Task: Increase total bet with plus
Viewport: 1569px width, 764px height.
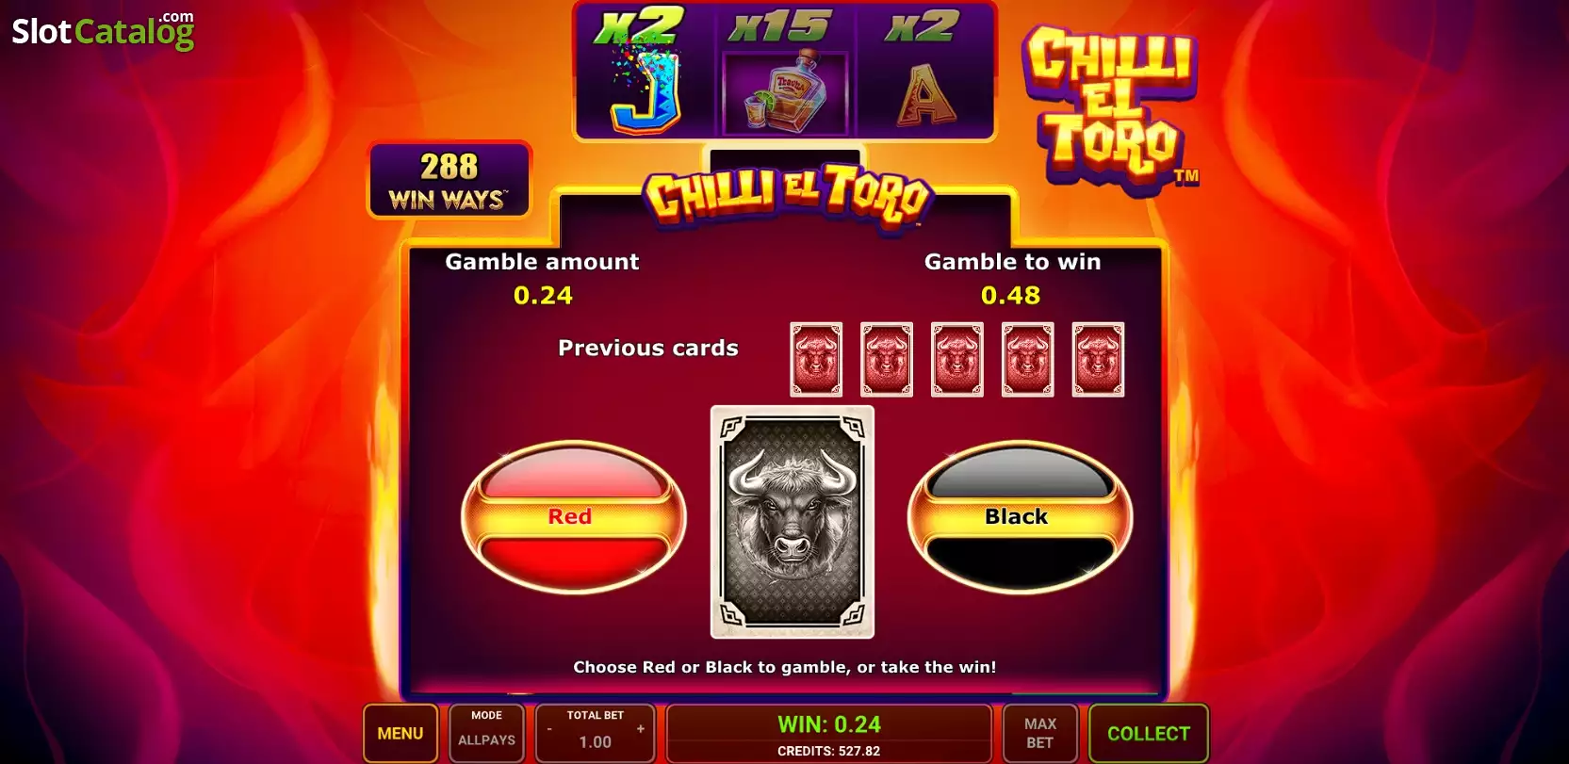Action: [641, 729]
